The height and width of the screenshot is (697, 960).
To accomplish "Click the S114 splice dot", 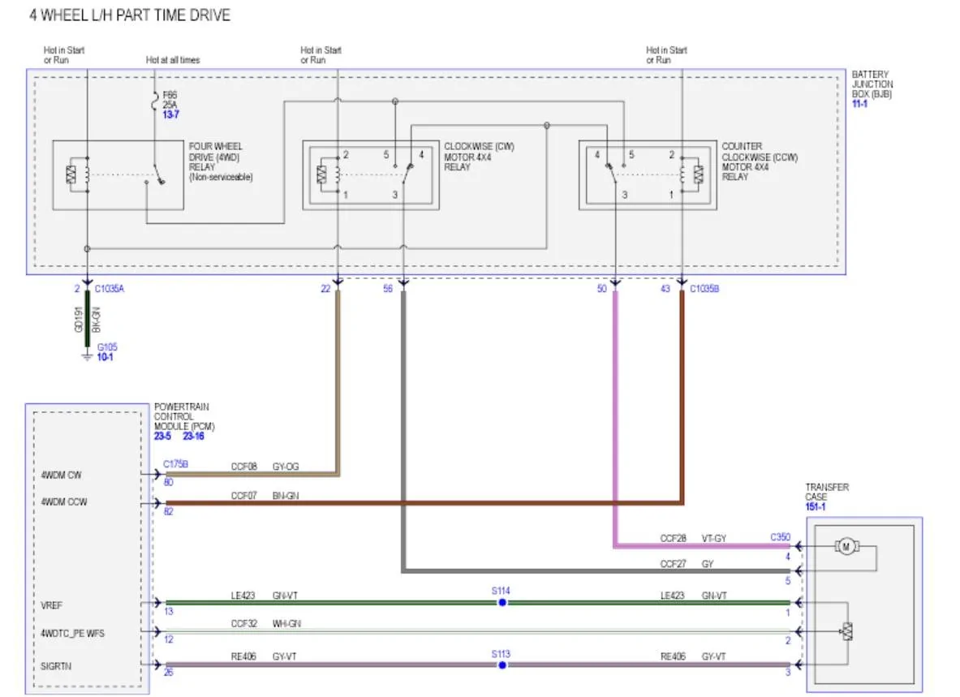I will click(x=502, y=603).
